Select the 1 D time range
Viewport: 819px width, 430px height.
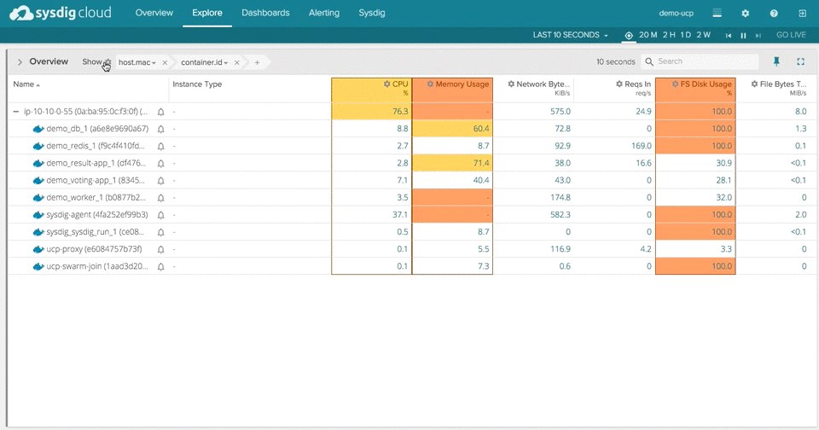pyautogui.click(x=686, y=35)
